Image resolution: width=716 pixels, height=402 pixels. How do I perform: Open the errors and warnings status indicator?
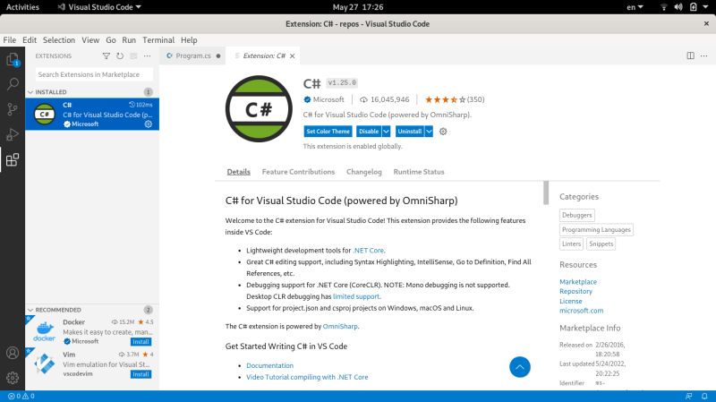coord(21,396)
